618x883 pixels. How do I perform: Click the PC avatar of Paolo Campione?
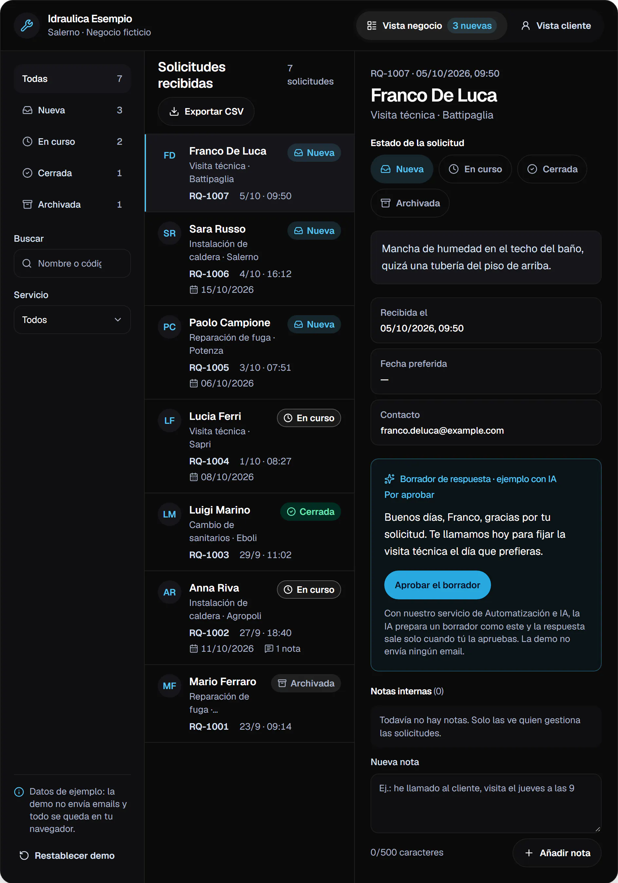tap(170, 327)
